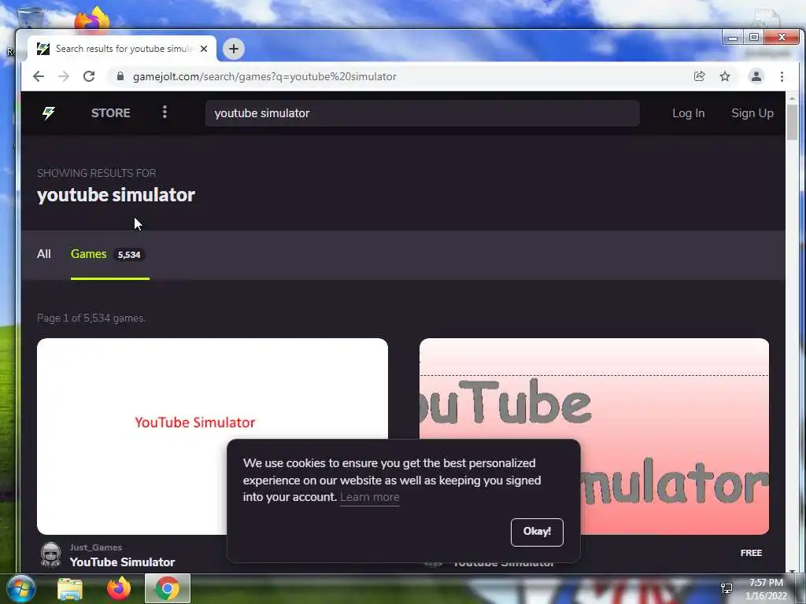Click the Game Jolt lightning logo
Screen dimensions: 806x604
[x=49, y=113]
